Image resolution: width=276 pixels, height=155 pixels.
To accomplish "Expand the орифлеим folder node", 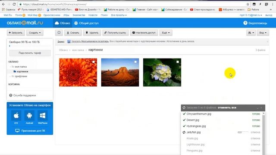I will pyautogui.click(x=10, y=76).
